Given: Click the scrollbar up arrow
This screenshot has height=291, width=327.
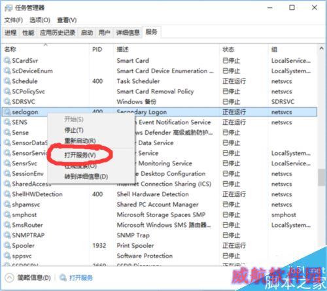Looking at the screenshot, I should pos(321,48).
